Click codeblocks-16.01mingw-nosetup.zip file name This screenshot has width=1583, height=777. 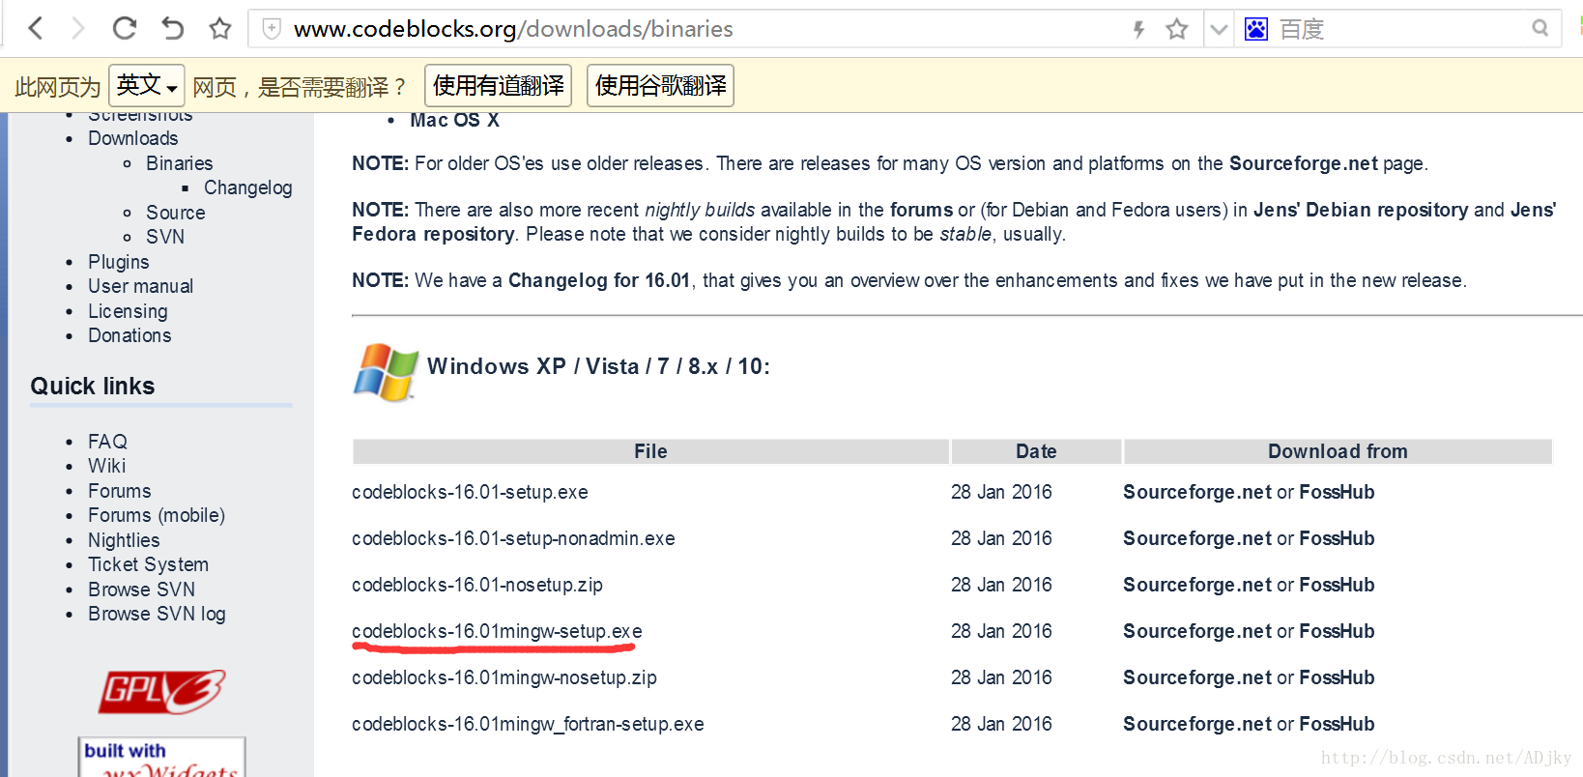504,677
